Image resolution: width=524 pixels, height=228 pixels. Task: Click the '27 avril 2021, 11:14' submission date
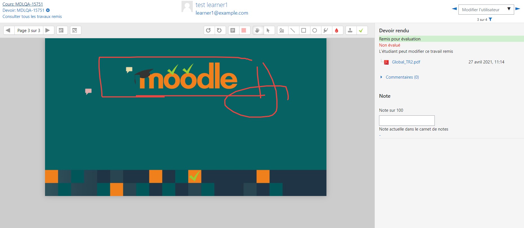pyautogui.click(x=486, y=62)
